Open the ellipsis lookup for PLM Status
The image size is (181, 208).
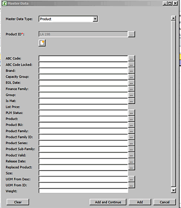point(131,113)
